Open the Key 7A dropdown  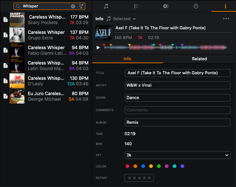click(x=177, y=155)
